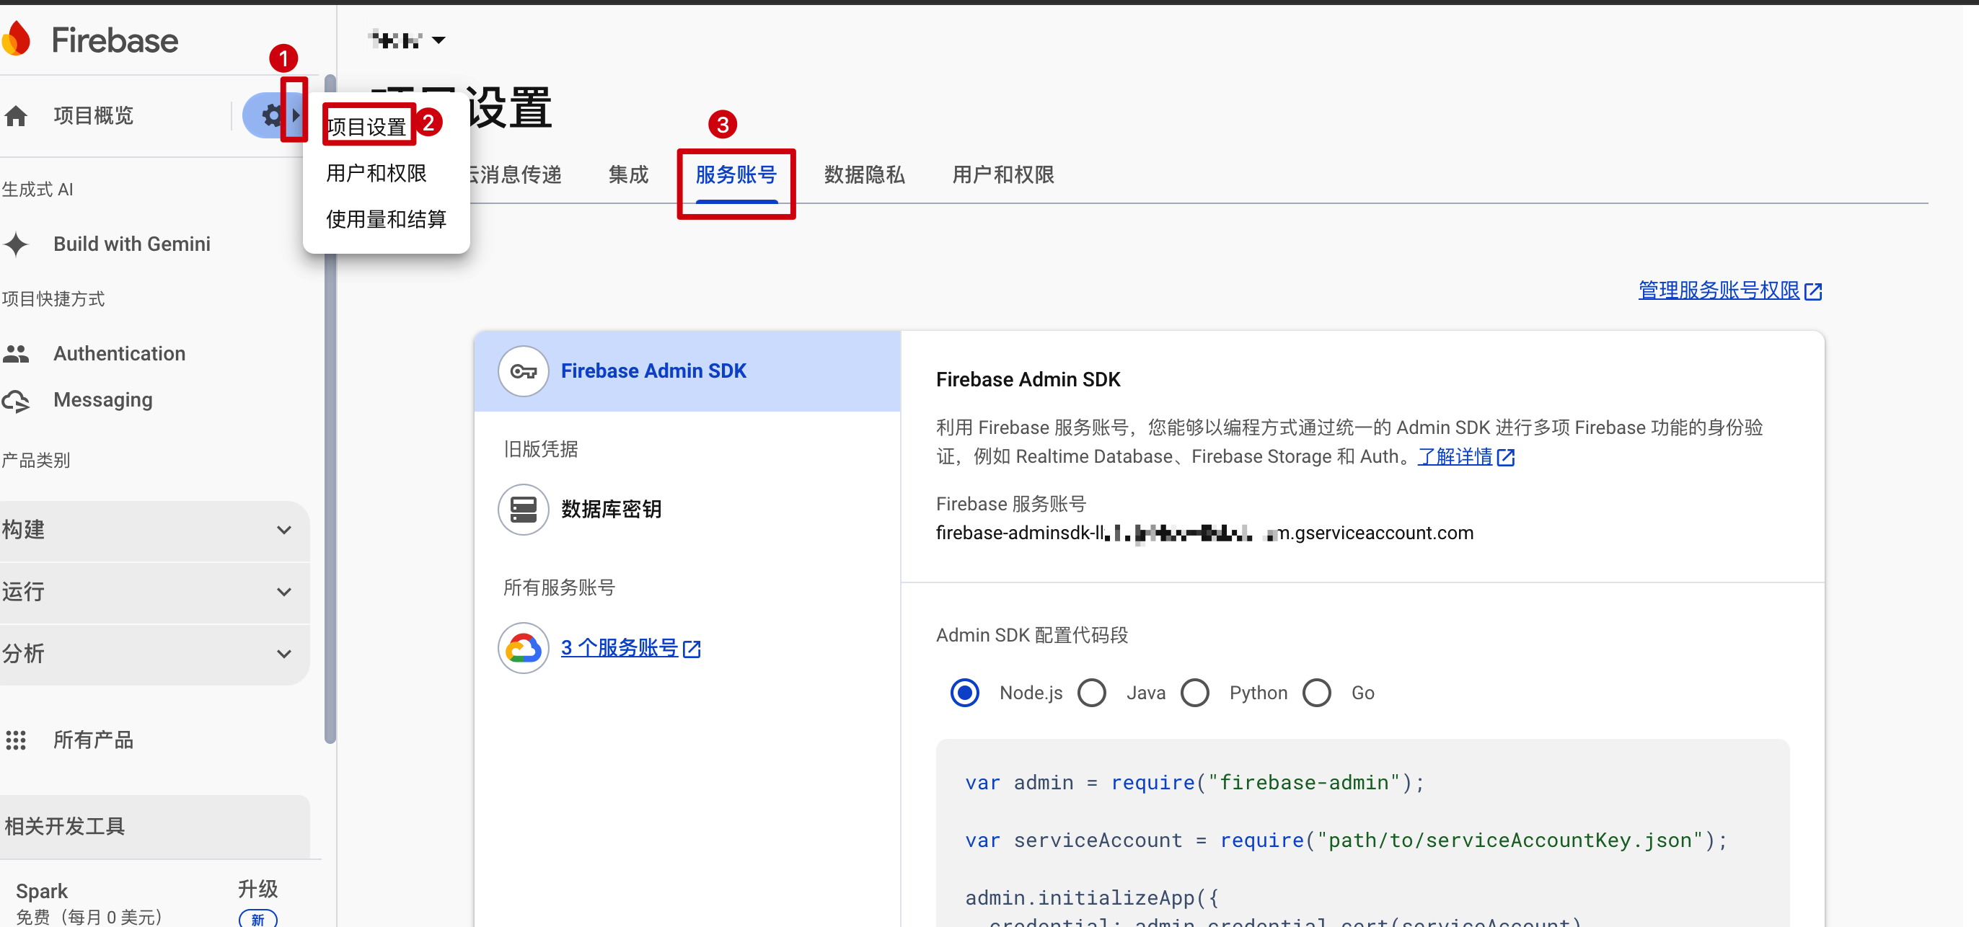Select the 数据库密钥 database icon
Screen dimensions: 1979x927
(523, 509)
